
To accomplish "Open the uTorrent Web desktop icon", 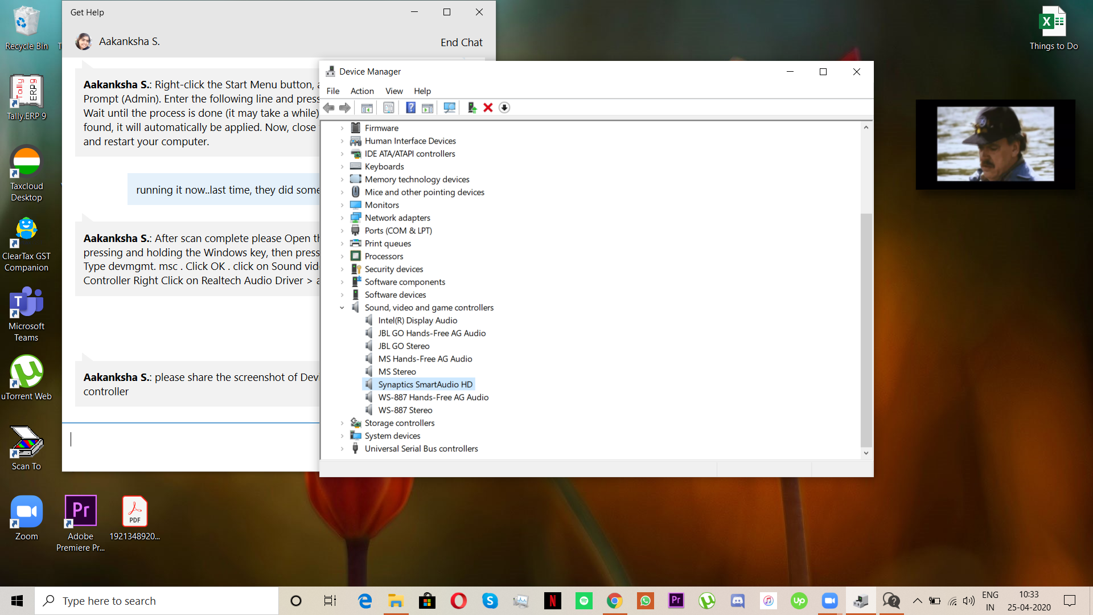I will click(x=26, y=378).
